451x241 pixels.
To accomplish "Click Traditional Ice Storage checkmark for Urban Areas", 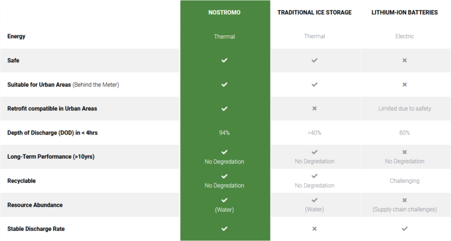I will point(315,85).
